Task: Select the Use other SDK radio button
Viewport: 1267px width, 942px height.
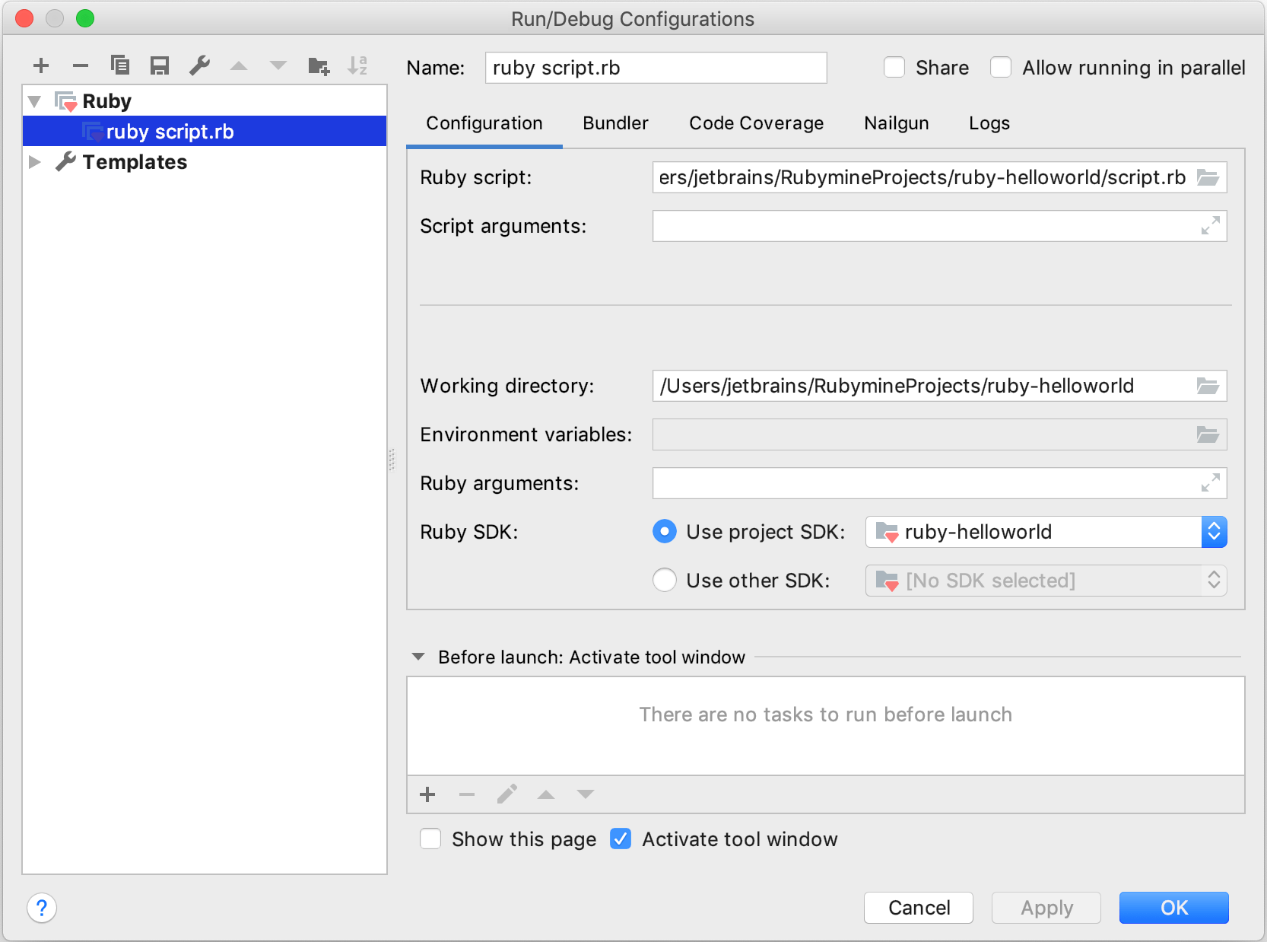Action: pyautogui.click(x=664, y=580)
